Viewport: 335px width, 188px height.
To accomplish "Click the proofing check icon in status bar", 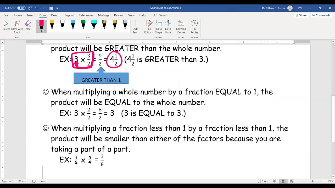I will (x=34, y=181).
